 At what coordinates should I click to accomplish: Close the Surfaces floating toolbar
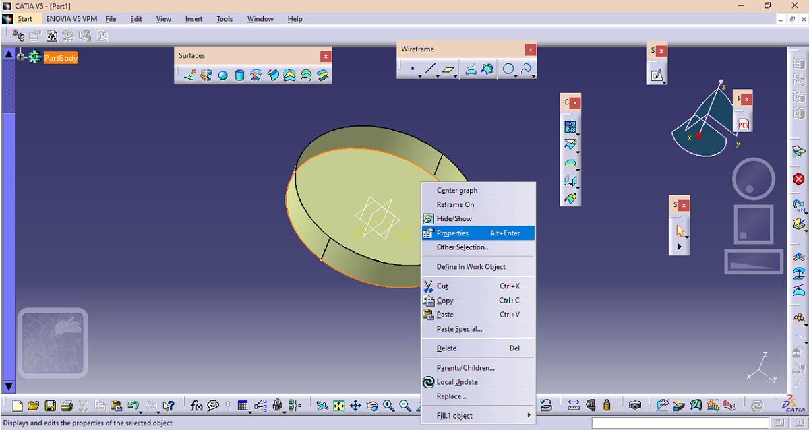pyautogui.click(x=326, y=56)
